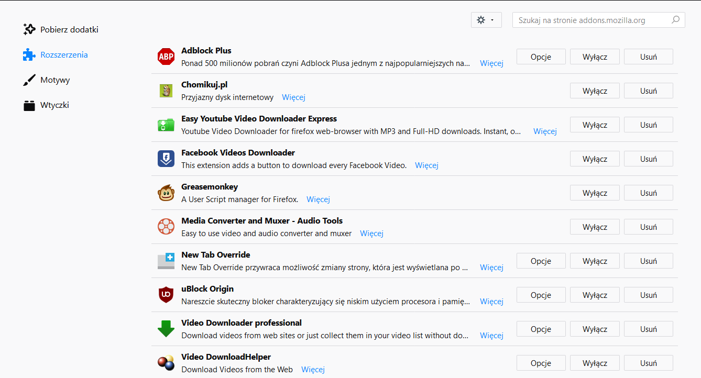Select the Adblock Plus extension title
Viewport: 701px width, 378px height.
[x=206, y=51]
